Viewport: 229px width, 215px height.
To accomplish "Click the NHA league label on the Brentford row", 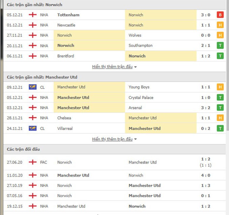I will (44, 56).
